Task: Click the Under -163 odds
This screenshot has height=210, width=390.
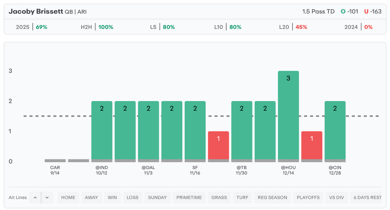Action: (373, 11)
